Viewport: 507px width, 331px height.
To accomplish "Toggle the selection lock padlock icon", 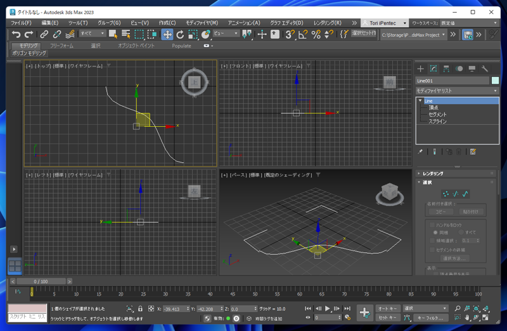I will [x=140, y=309].
